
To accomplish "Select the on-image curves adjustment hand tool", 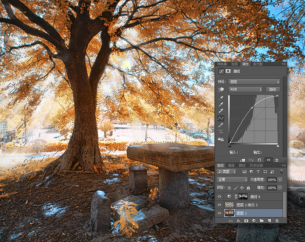I will 221,89.
